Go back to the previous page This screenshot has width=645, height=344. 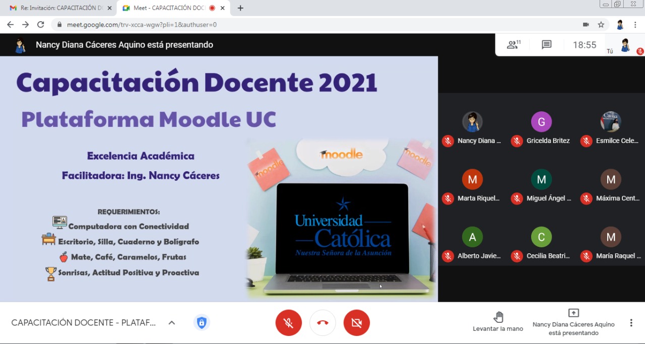pyautogui.click(x=10, y=25)
